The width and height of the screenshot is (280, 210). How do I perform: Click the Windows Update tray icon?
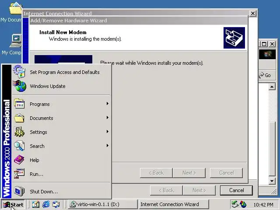tap(243, 204)
